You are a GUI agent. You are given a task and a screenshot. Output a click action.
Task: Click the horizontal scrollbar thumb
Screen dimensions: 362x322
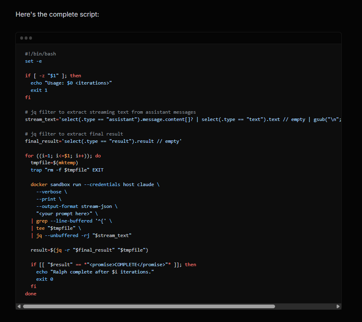coord(150,306)
